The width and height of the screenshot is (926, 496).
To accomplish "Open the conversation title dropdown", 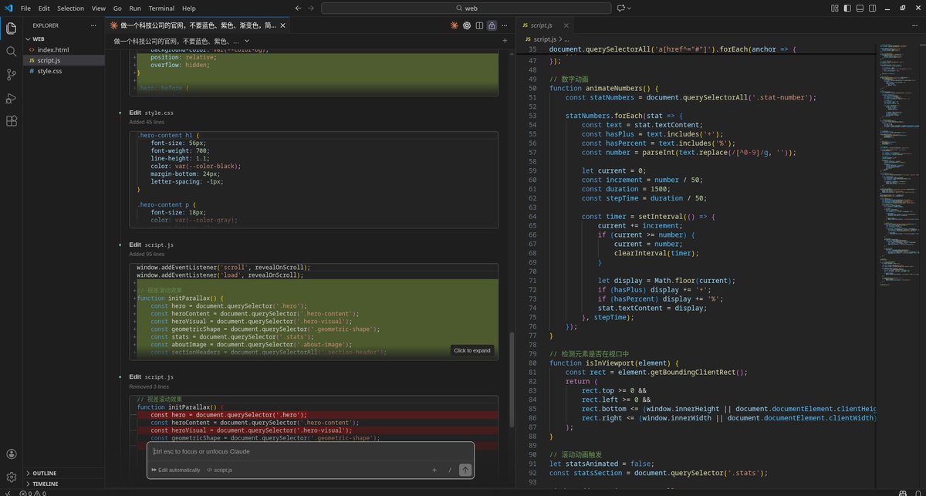I will click(183, 40).
